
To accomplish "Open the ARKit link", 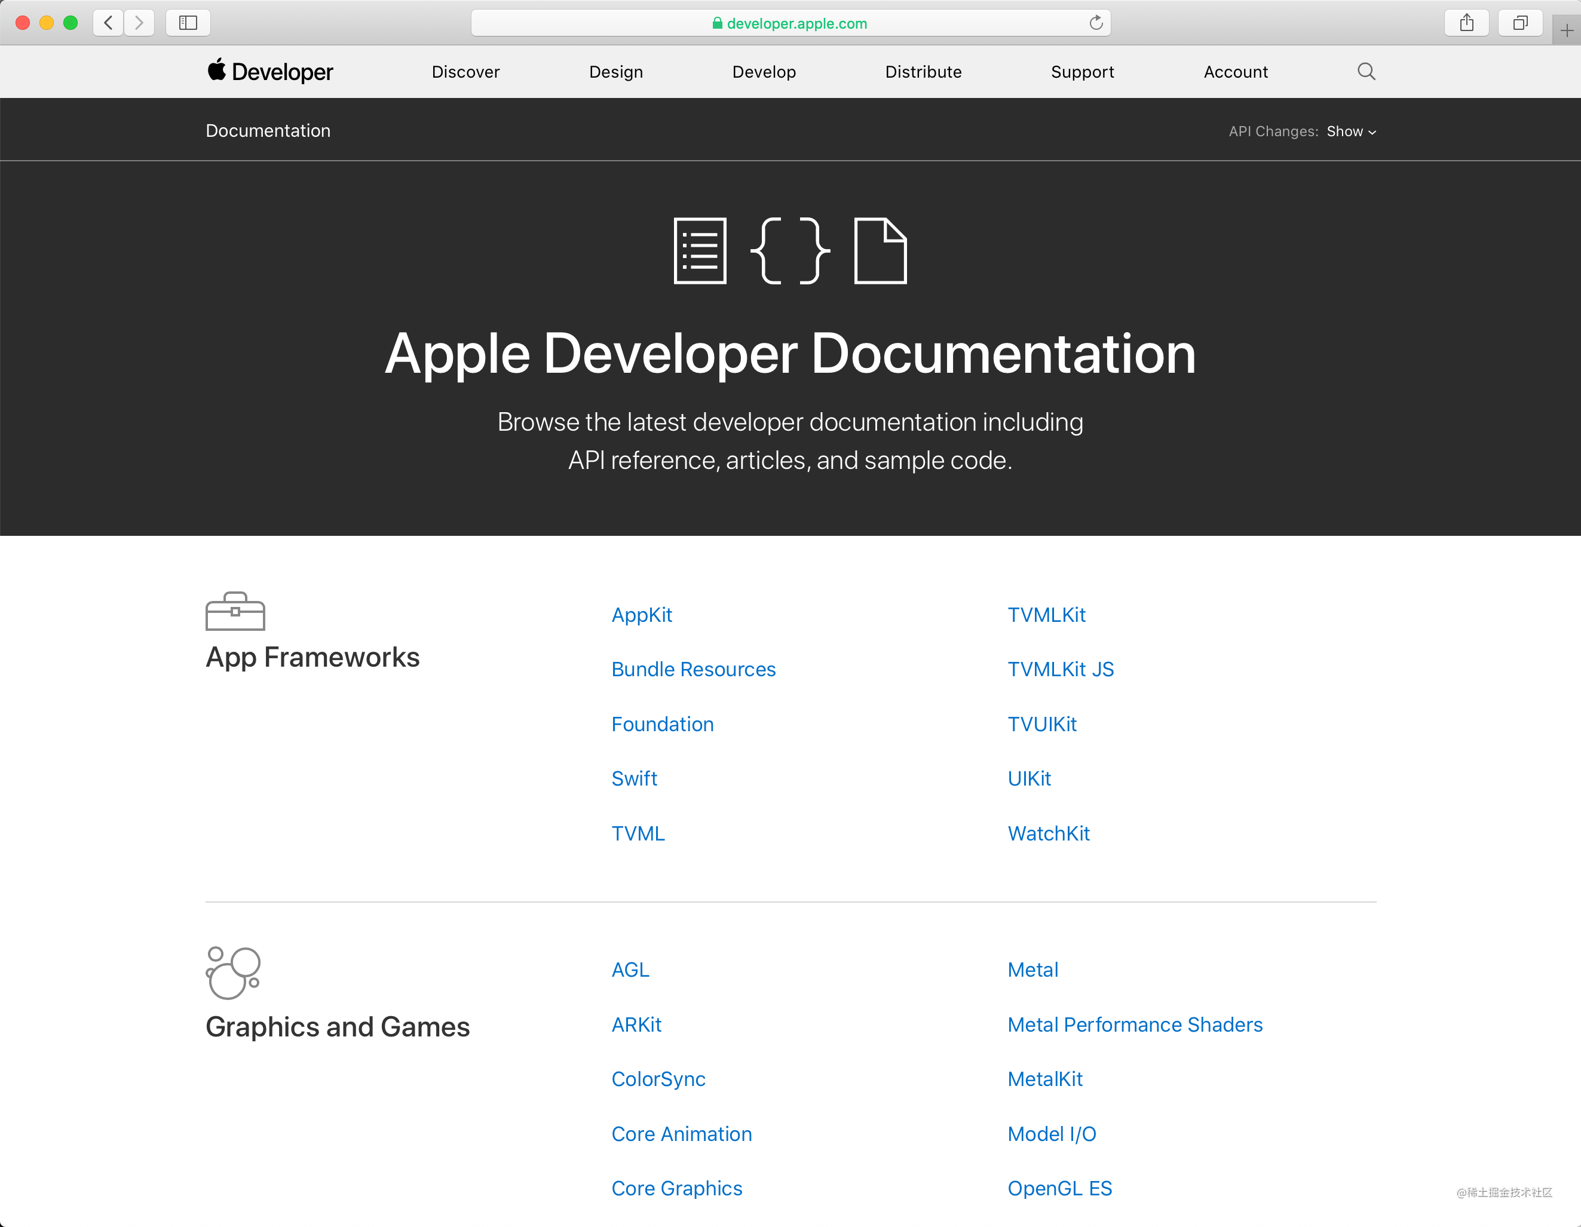I will (x=636, y=1024).
